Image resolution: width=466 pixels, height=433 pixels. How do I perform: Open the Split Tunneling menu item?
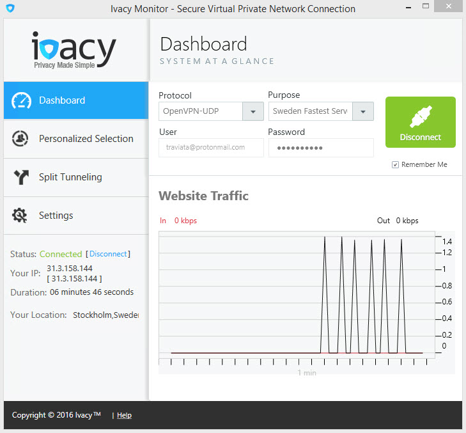click(x=76, y=177)
